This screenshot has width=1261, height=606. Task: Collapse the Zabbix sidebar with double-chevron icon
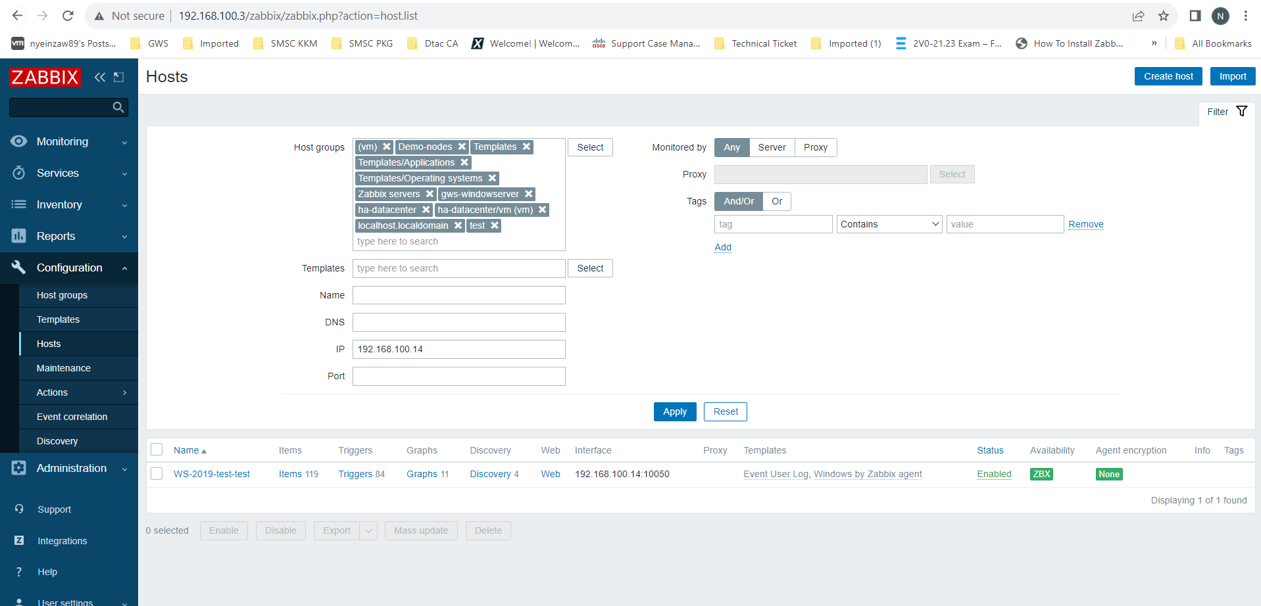tap(99, 78)
